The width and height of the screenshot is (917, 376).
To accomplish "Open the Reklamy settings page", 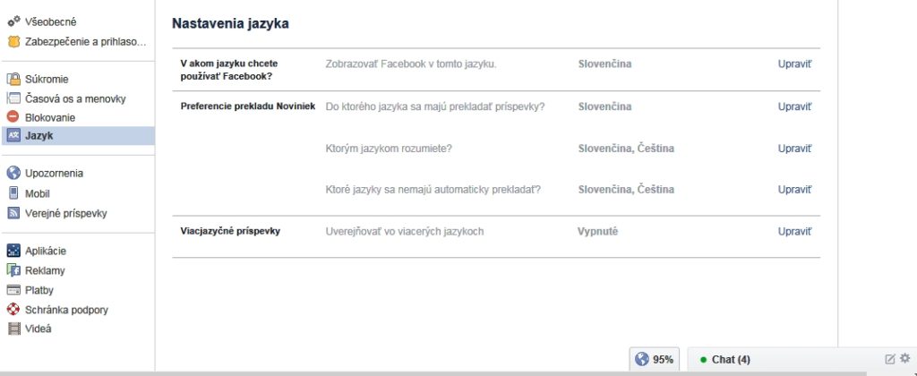I will point(45,270).
